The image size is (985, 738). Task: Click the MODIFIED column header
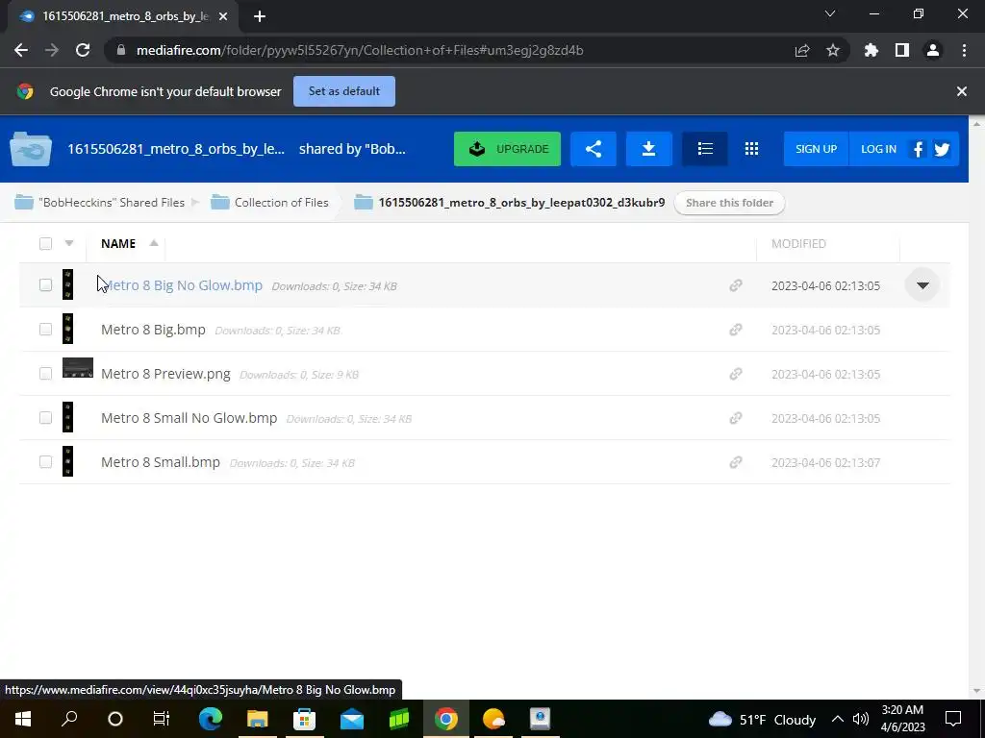798,243
